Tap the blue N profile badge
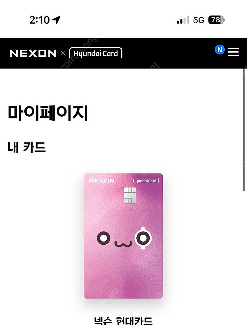This screenshot has height=325, width=247. 220,50
